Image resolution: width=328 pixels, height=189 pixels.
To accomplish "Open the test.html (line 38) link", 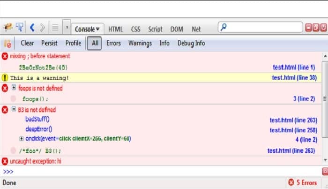I will (x=293, y=78).
